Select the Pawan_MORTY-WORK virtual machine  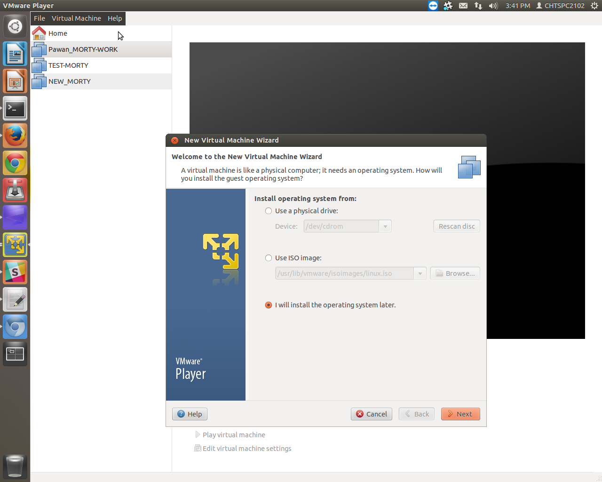coord(83,49)
